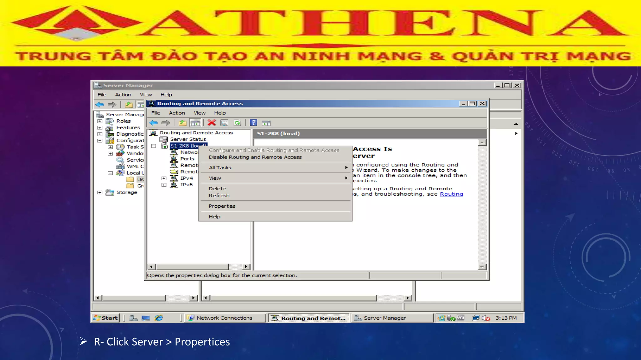Open Properties icon in Routing toolbar
Image resolution: width=641 pixels, height=360 pixels.
coord(224,123)
